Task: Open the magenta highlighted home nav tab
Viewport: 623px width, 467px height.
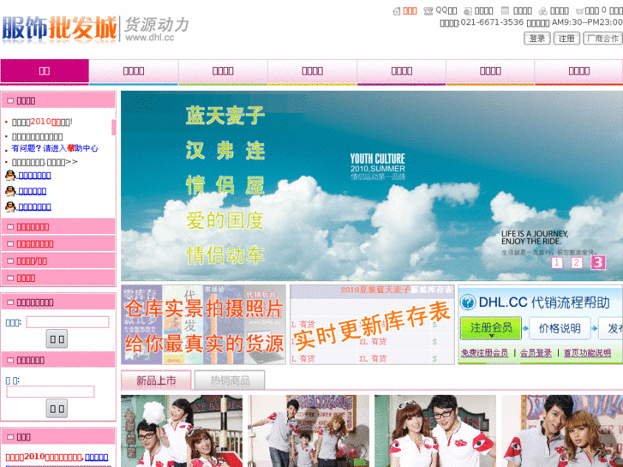Action: 45,71
